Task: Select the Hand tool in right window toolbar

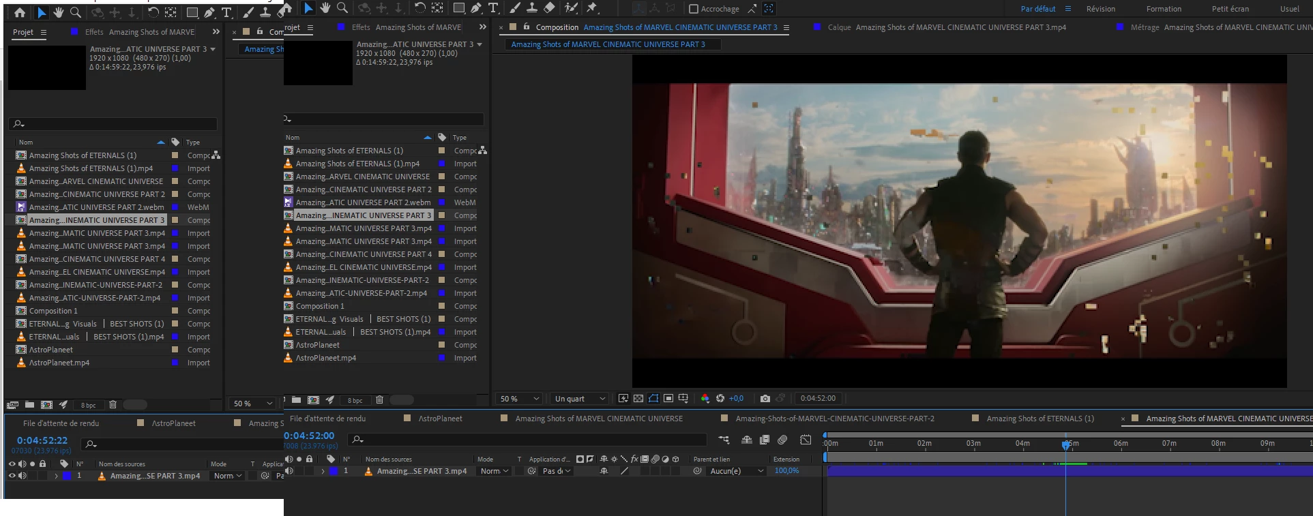Action: pos(325,8)
